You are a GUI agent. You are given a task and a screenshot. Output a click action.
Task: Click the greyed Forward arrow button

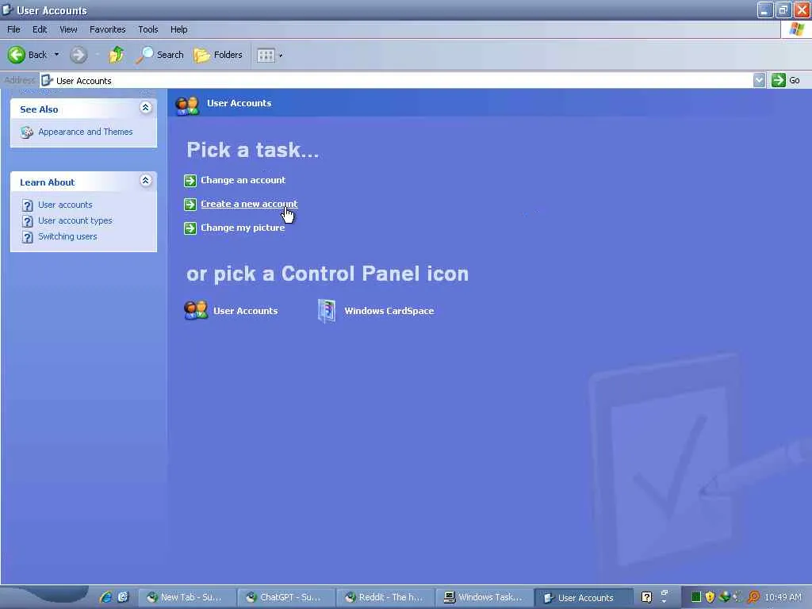79,55
